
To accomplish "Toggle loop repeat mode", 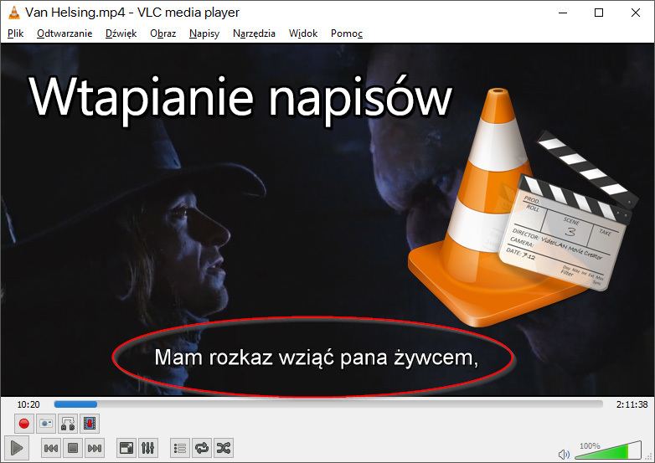I will (x=201, y=448).
